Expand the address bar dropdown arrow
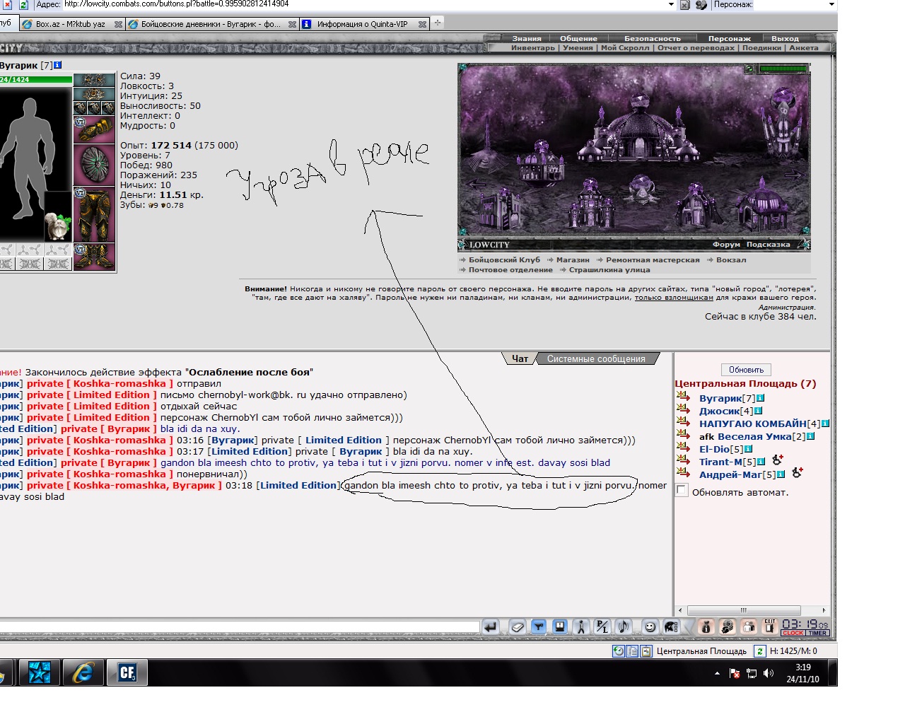Image resolution: width=905 pixels, height=724 pixels. point(671,4)
